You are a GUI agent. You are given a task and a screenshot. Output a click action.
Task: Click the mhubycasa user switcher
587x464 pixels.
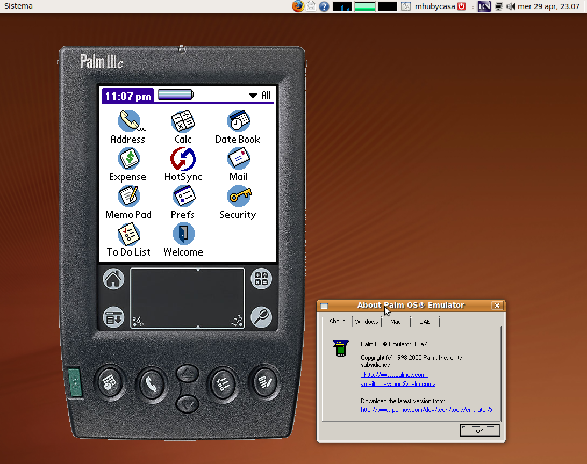[x=435, y=6]
